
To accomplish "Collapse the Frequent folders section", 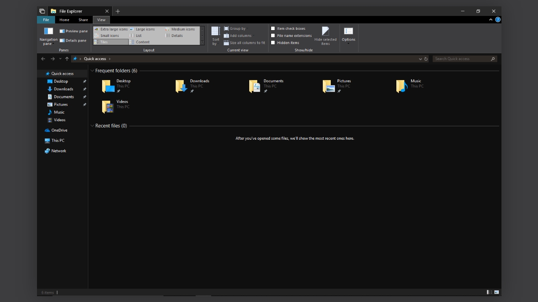I will pos(92,71).
